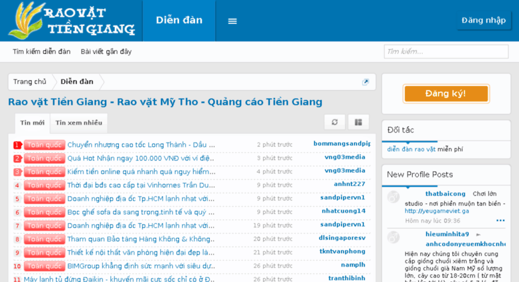The width and height of the screenshot is (519, 282).
Task: Open sandpipervn1 profile on row 5
Action: pyautogui.click(x=343, y=197)
